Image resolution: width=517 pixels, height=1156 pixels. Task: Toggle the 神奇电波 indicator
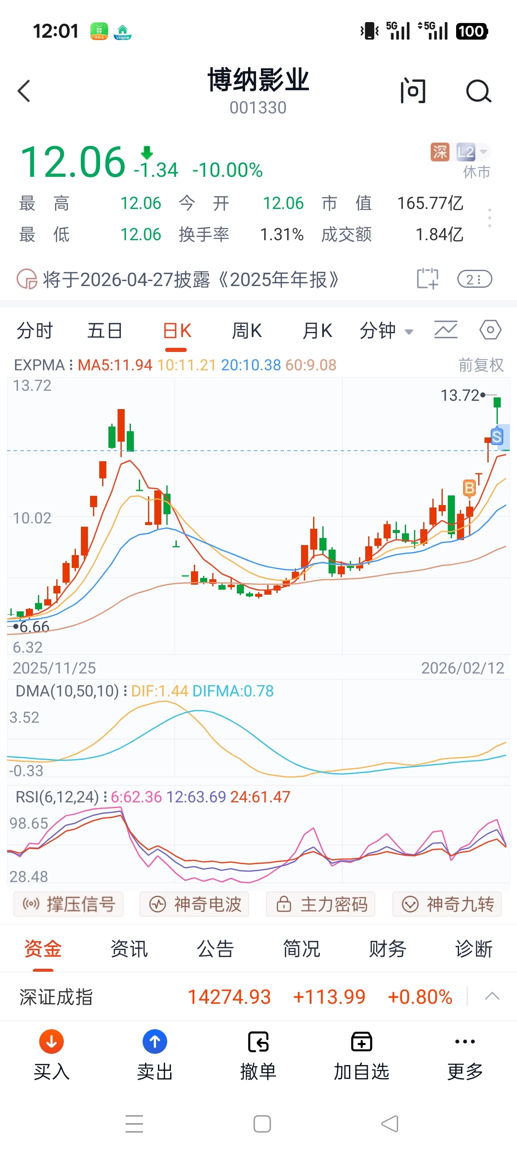point(194,904)
